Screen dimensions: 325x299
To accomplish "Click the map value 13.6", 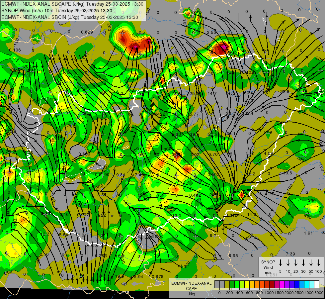I will (x=287, y=173).
